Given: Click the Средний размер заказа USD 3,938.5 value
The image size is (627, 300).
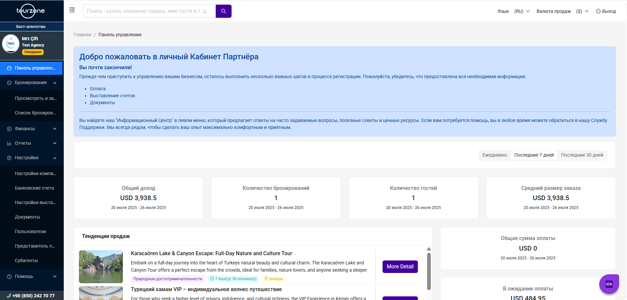Looking at the screenshot, I should pyautogui.click(x=551, y=198).
